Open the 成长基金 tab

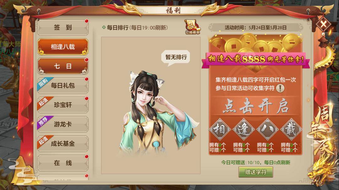click(63, 144)
